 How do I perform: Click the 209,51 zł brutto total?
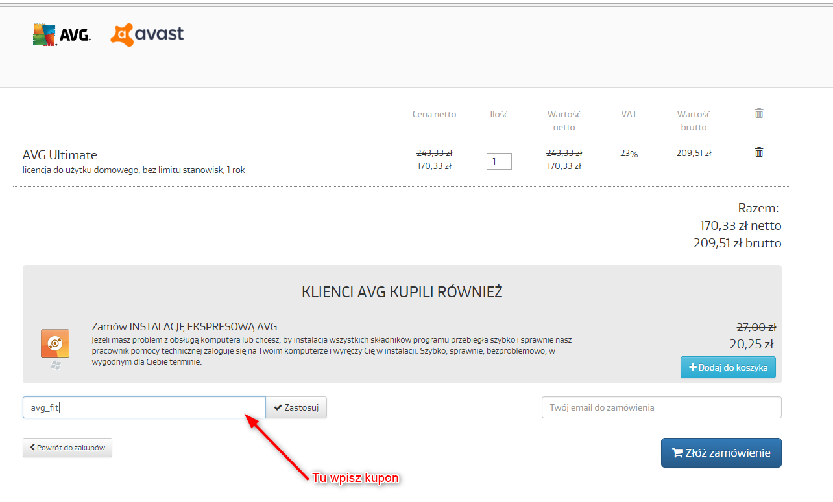[x=738, y=244]
